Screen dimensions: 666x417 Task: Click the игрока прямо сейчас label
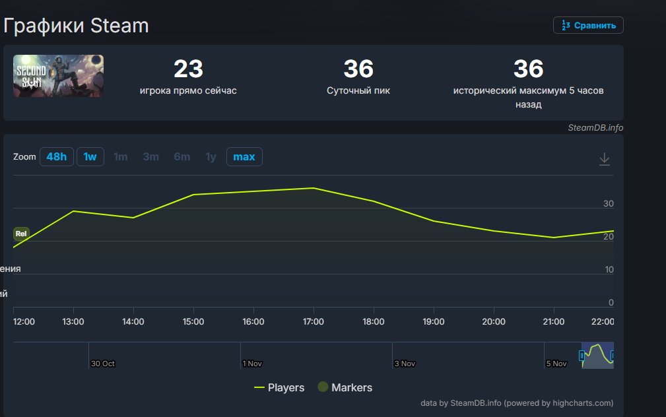click(188, 90)
